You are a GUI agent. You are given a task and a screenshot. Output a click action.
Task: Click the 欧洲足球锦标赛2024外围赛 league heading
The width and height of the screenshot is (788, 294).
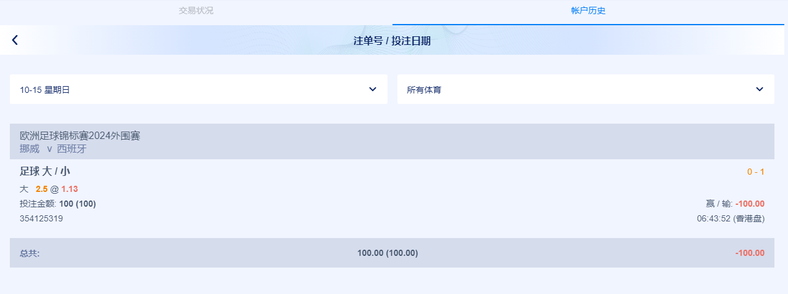(x=80, y=135)
